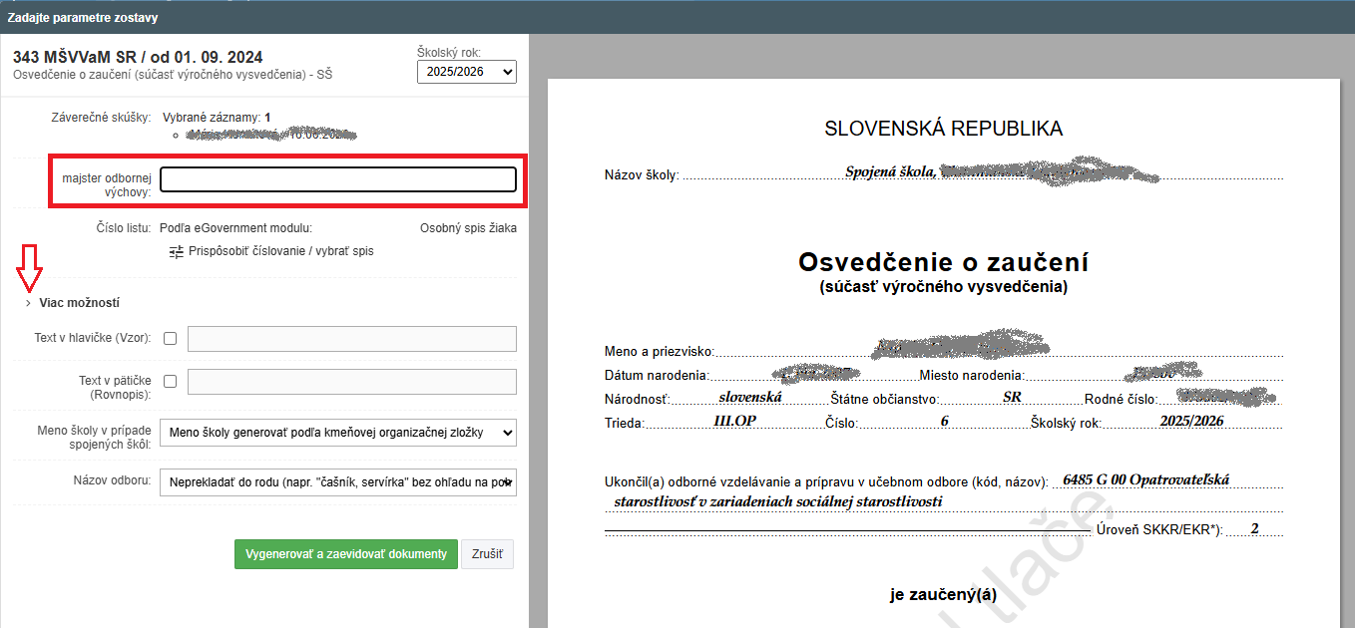Open Školský rok 2025/2026 dropdown
1355x628 pixels.
[x=467, y=72]
